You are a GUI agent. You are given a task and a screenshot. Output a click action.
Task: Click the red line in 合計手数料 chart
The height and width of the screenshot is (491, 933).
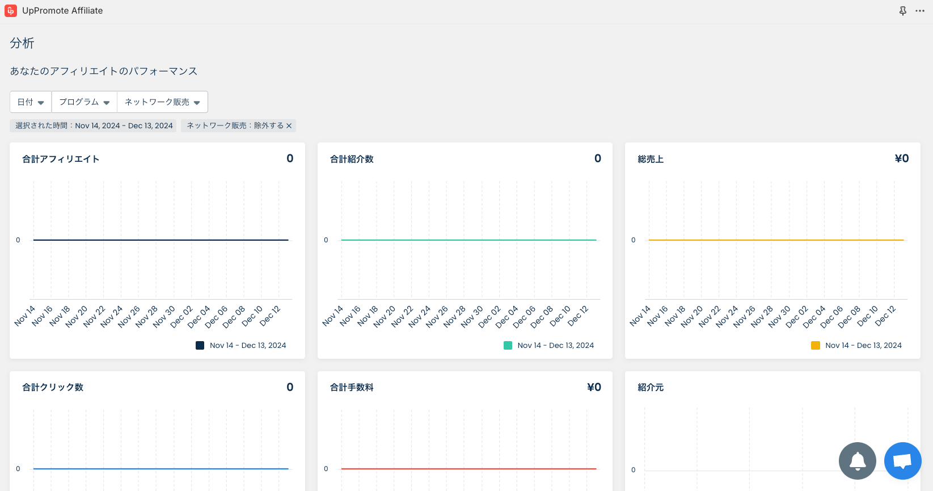coord(468,469)
